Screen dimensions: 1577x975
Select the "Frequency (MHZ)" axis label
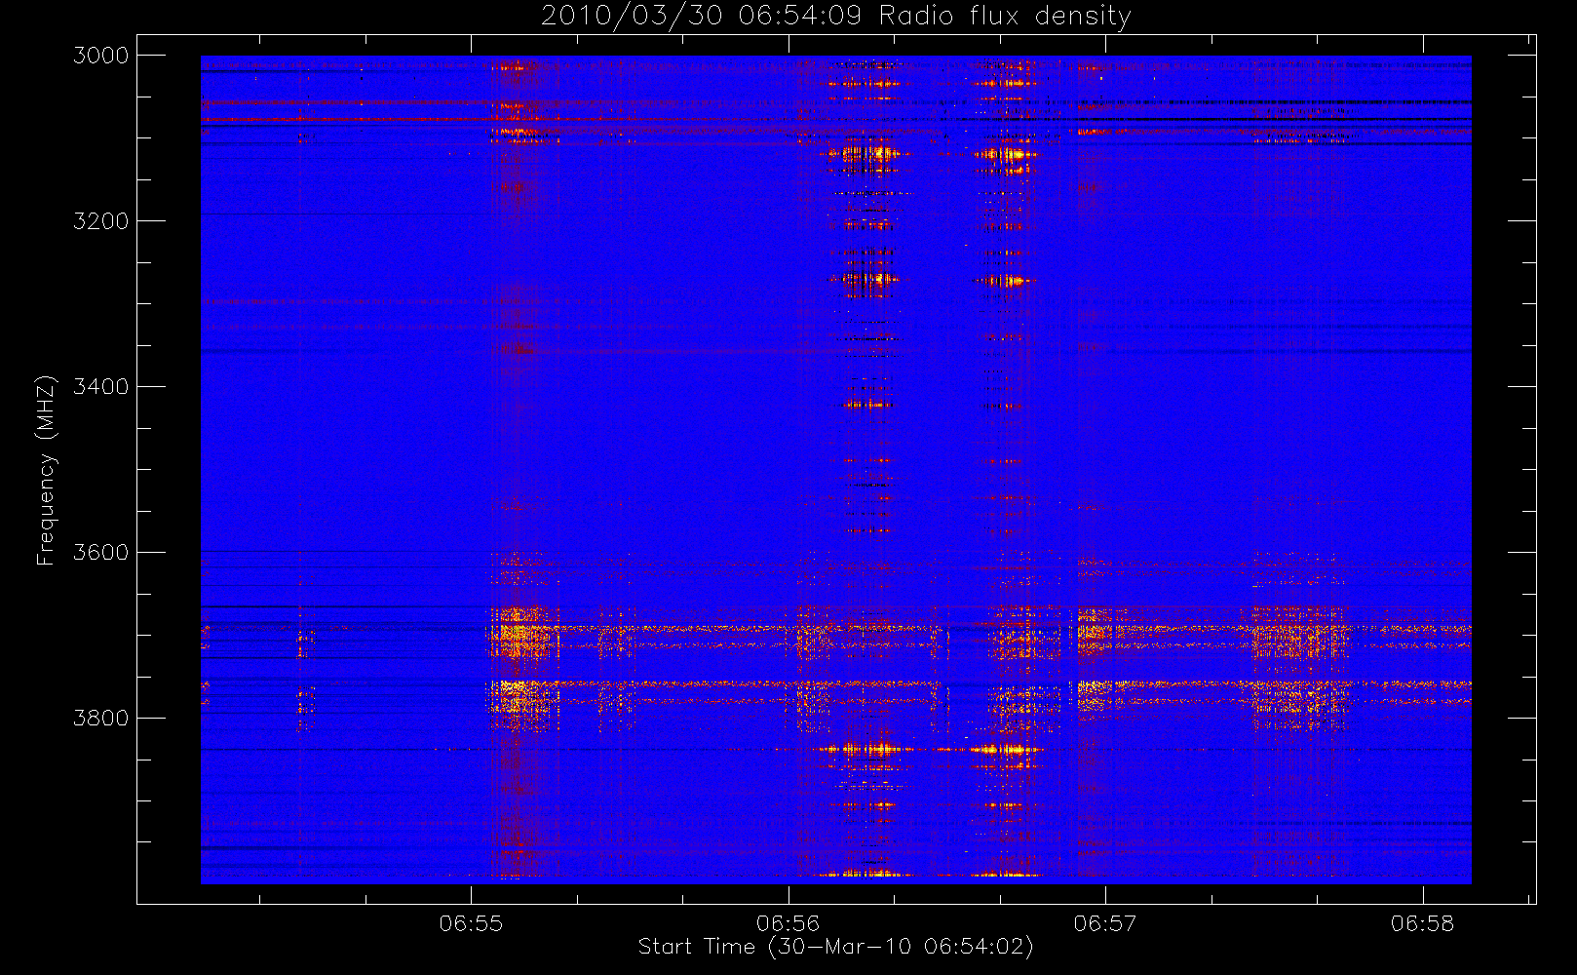[x=46, y=471]
